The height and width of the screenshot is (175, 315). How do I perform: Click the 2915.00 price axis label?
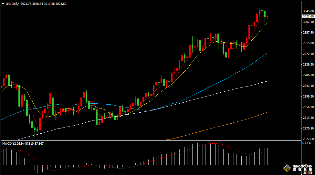click(x=308, y=43)
